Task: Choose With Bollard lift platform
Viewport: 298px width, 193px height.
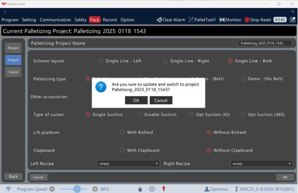Action: click(x=122, y=132)
